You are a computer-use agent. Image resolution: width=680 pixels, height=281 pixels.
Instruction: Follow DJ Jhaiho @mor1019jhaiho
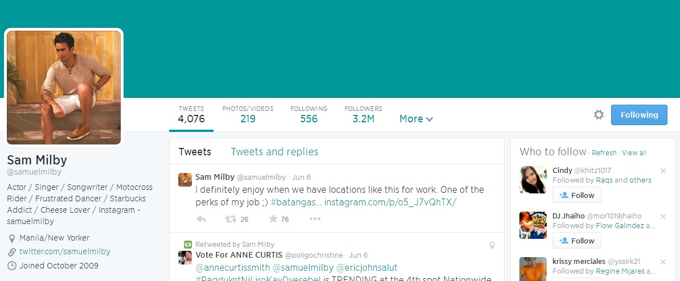point(577,241)
